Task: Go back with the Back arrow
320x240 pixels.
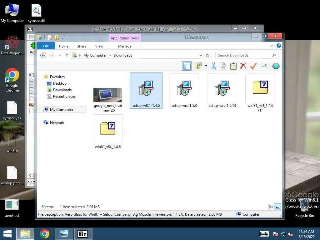Action: coord(43,55)
